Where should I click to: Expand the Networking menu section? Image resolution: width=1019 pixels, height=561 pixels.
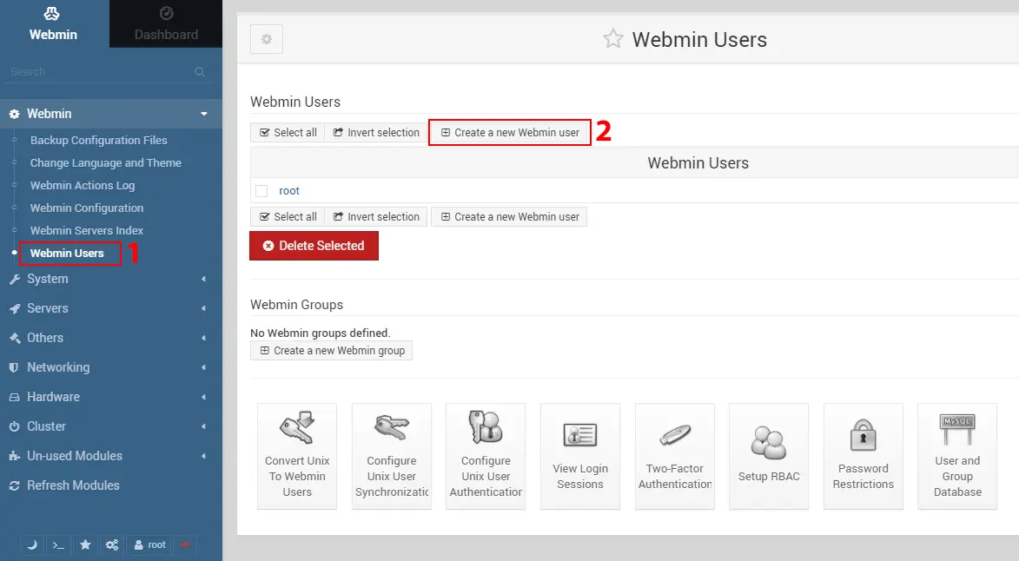[x=111, y=367]
